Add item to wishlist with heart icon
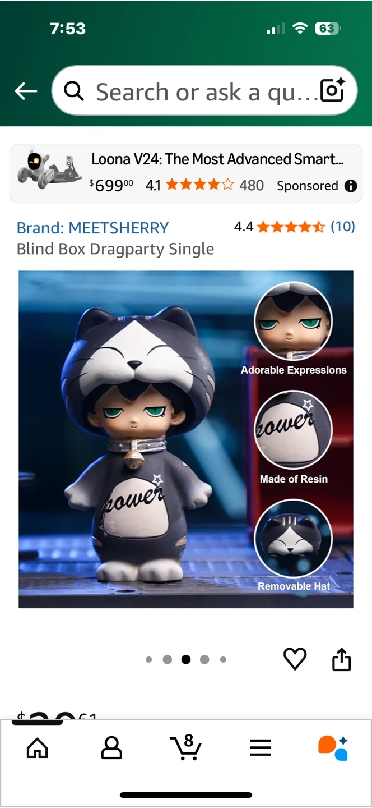372x808 pixels. click(295, 659)
